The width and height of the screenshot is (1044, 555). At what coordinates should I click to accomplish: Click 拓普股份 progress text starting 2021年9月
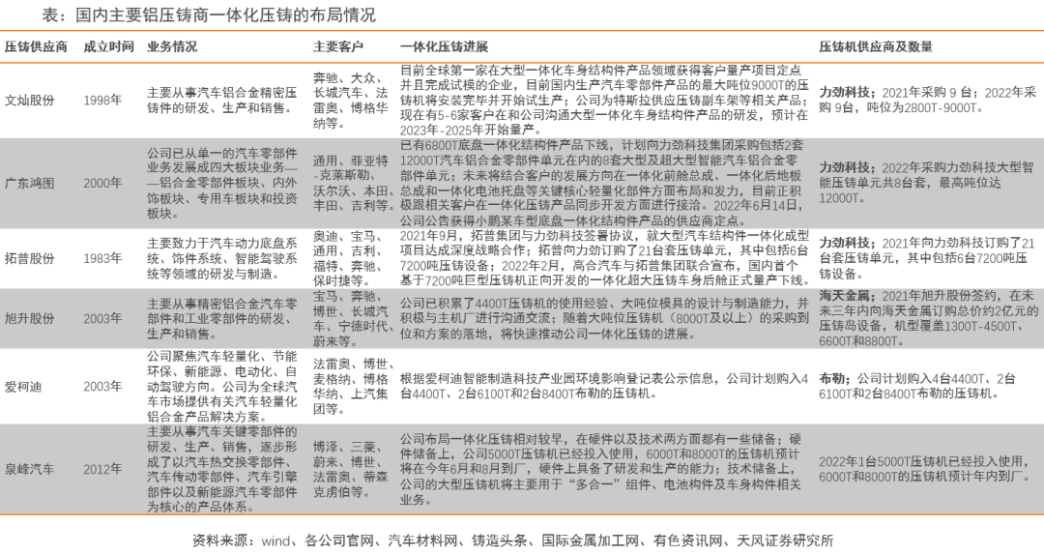pyautogui.click(x=605, y=258)
